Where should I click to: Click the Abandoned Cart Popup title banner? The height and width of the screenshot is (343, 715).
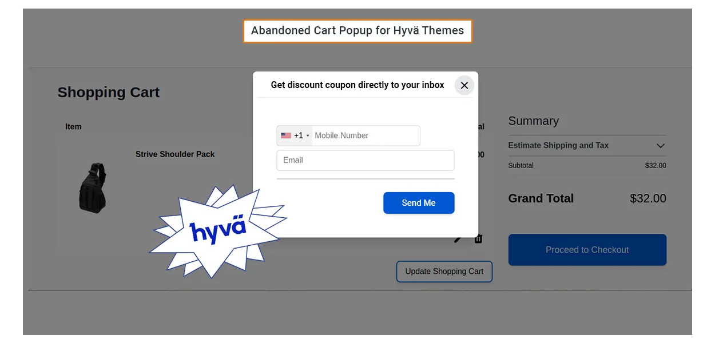click(x=357, y=31)
